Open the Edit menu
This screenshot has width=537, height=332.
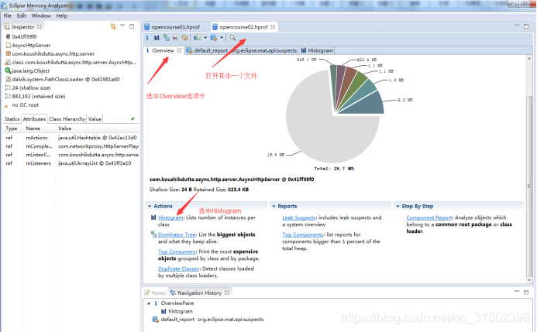pyautogui.click(x=21, y=15)
